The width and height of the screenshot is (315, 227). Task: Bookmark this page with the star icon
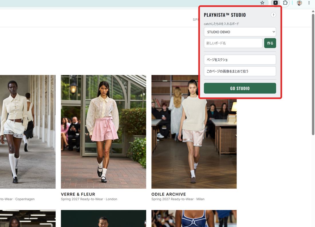(x=262, y=3)
